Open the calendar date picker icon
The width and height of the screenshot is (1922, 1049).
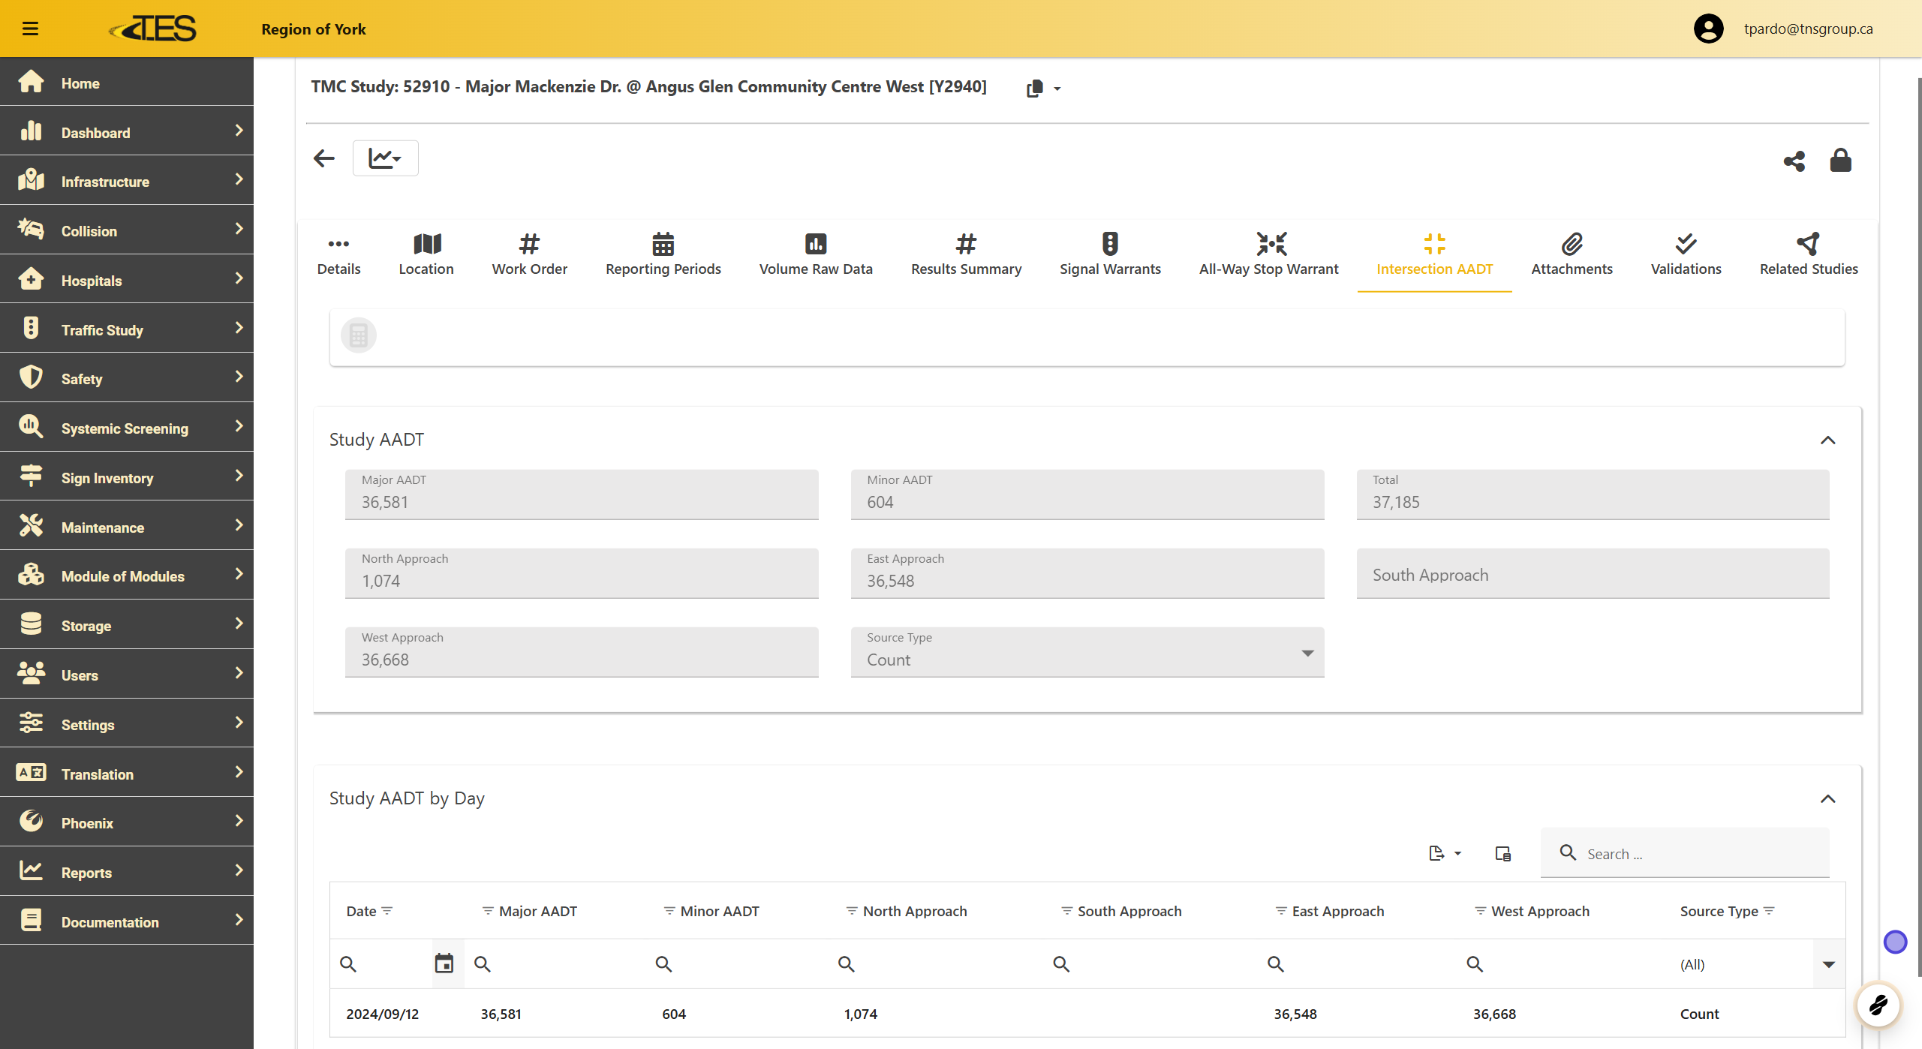tap(444, 963)
